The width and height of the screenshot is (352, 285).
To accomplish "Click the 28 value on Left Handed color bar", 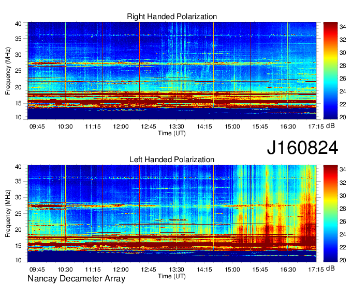I will click(x=343, y=209).
